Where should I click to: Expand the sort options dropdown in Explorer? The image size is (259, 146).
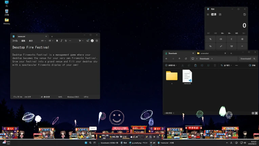point(226,65)
